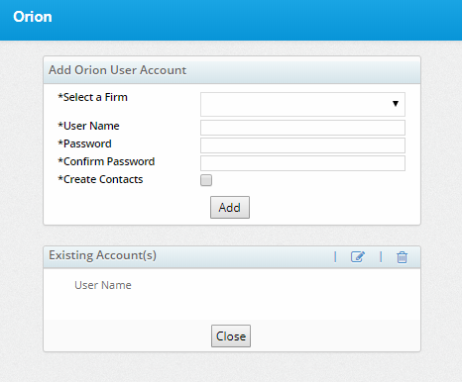462x382 pixels.
Task: Click the Add Orion User Account heading
Action: click(x=118, y=70)
